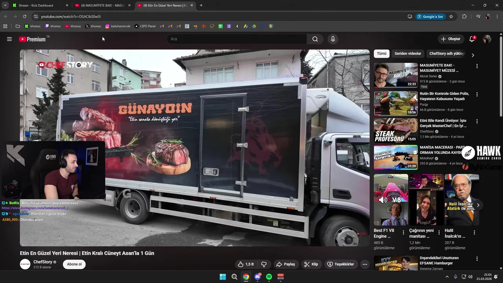Open Windows taskbar search
Image resolution: width=503 pixels, height=283 pixels.
(234, 277)
